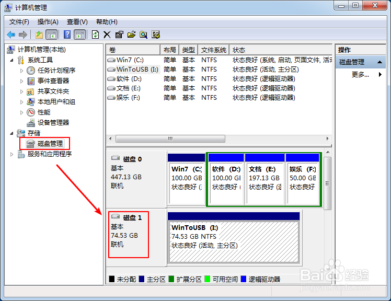391x301 pixels.
Task: Click the horizontal scrollbar right arrow
Action: point(327,138)
